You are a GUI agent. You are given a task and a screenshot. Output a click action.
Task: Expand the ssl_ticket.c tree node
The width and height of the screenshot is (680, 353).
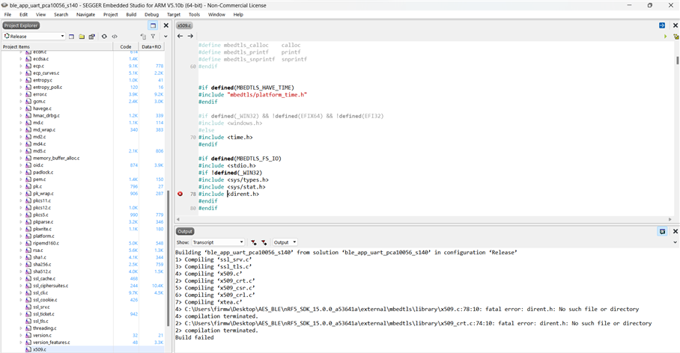coord(20,314)
